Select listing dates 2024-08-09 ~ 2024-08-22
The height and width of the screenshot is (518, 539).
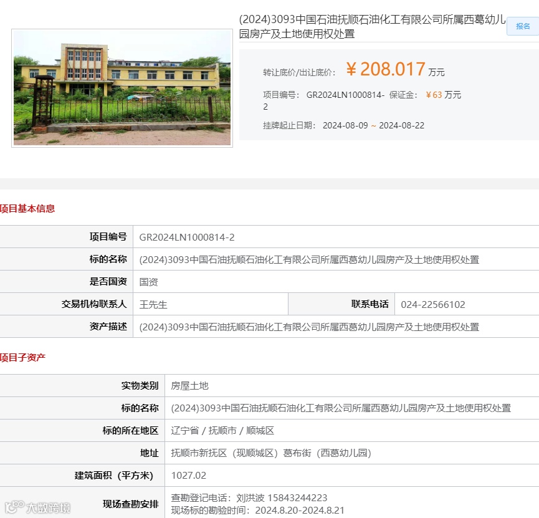(x=373, y=125)
